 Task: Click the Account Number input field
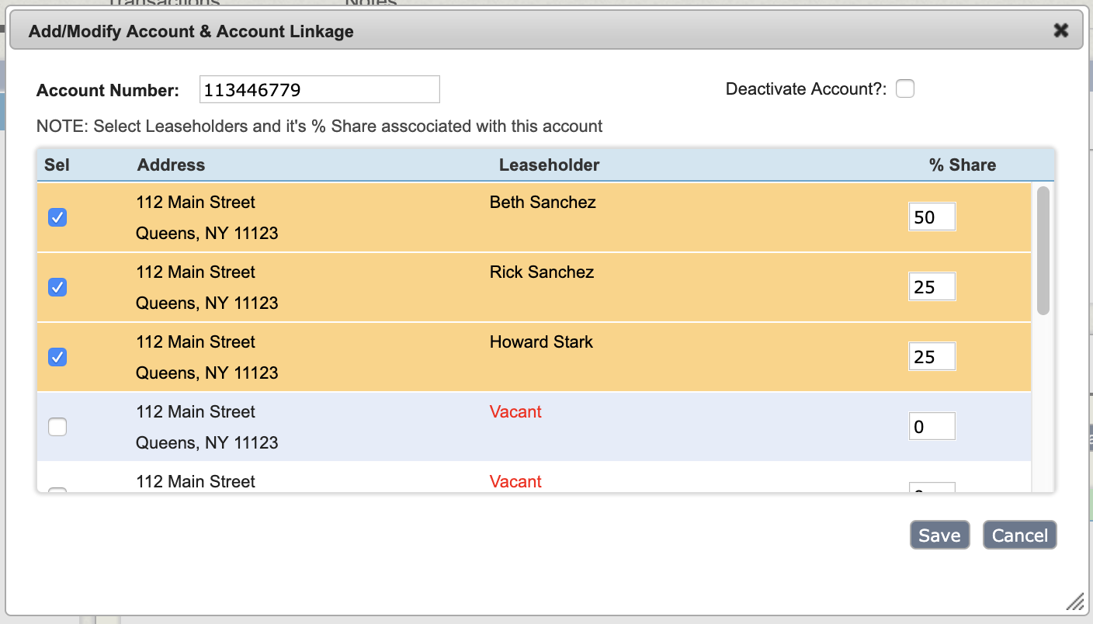tap(320, 89)
